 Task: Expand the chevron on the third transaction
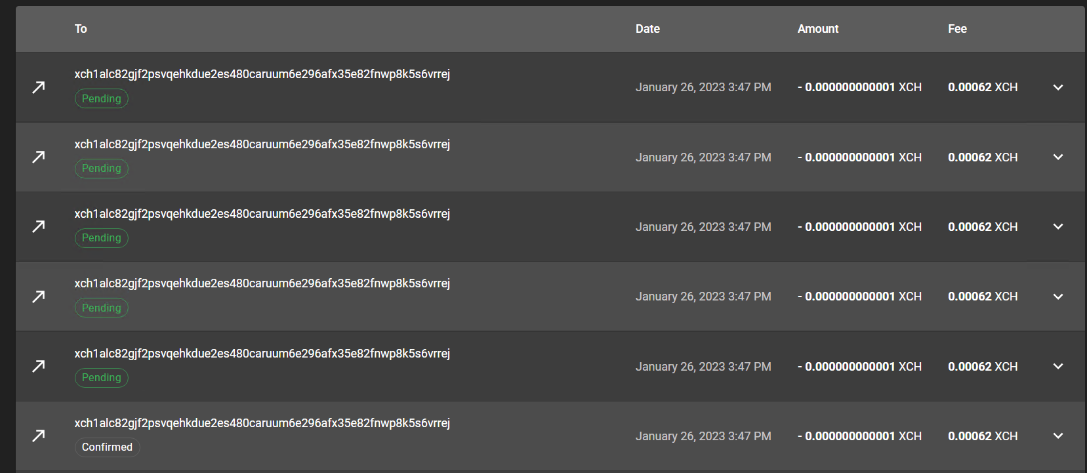[x=1058, y=226]
